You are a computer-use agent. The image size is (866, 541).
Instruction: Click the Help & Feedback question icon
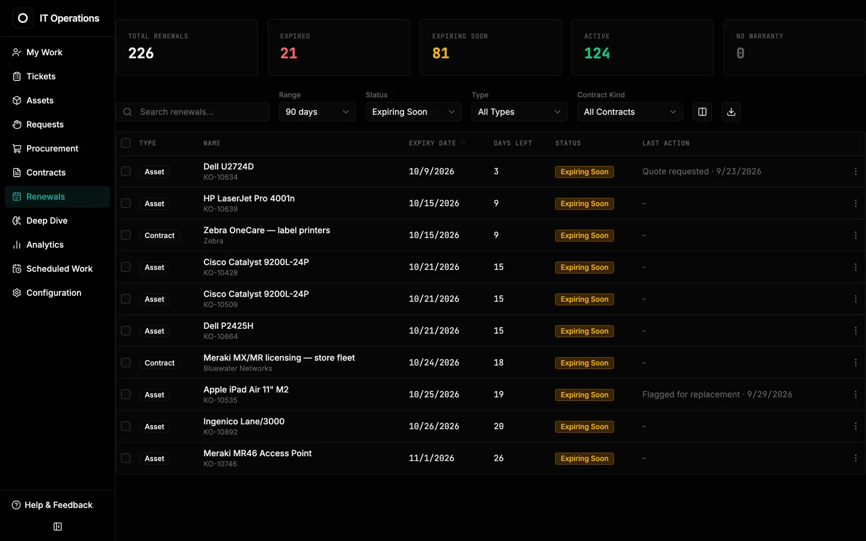click(16, 505)
